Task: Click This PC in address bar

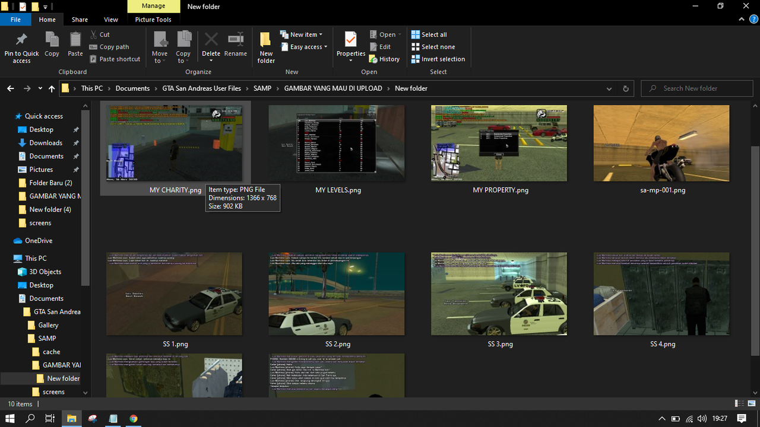Action: click(x=92, y=88)
